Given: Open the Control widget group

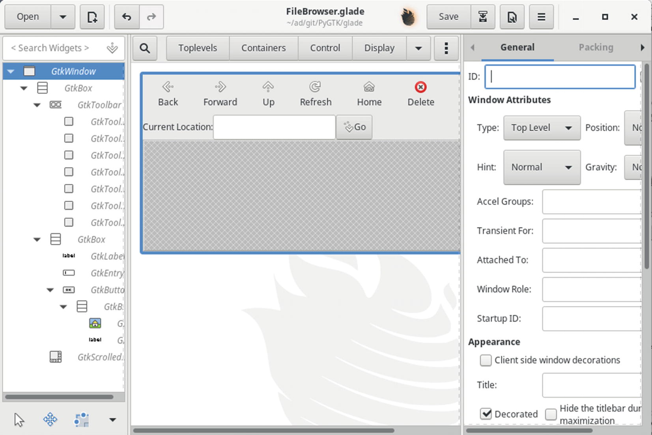Looking at the screenshot, I should coord(325,48).
